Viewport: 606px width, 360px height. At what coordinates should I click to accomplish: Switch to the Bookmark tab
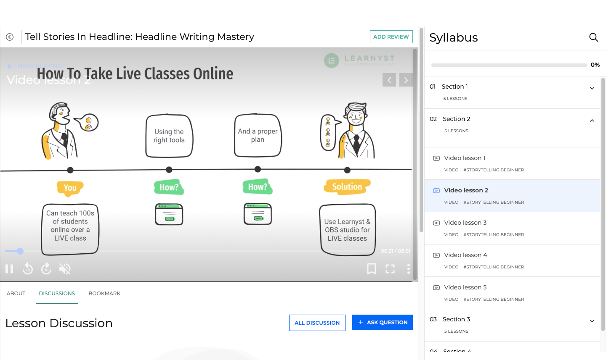[104, 294]
